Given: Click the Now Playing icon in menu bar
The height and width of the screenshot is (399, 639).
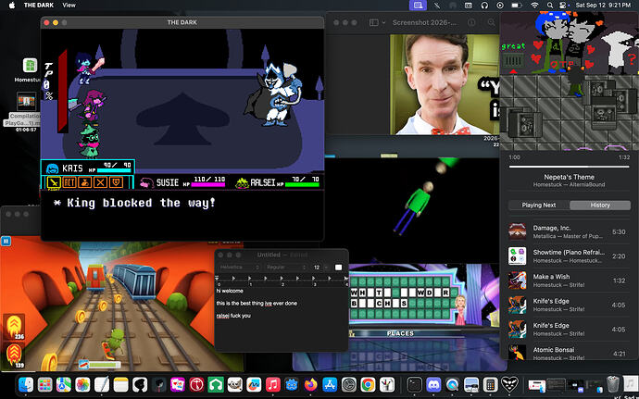Looking at the screenshot, I should pos(500,6).
